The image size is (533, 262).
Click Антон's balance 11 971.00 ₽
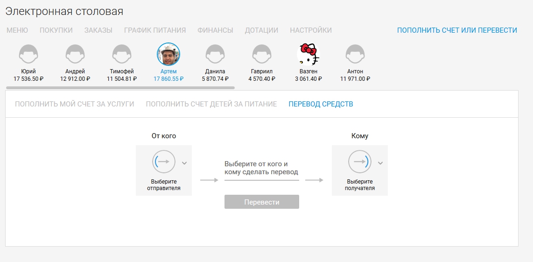coord(355,79)
